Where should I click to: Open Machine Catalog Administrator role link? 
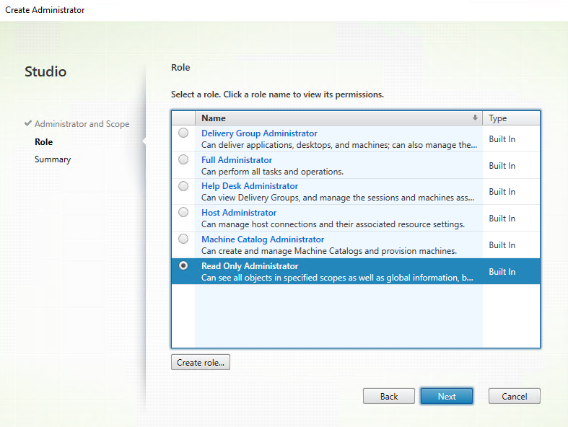coord(263,239)
